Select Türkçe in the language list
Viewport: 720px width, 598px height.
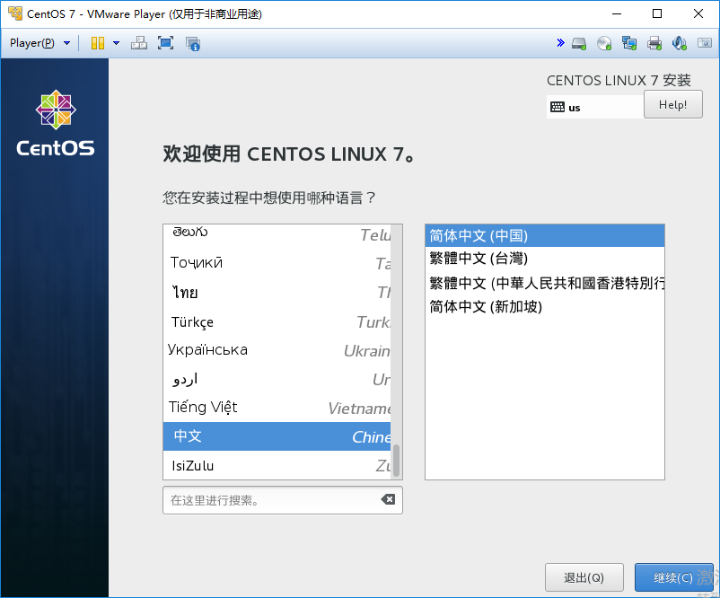[x=277, y=321]
